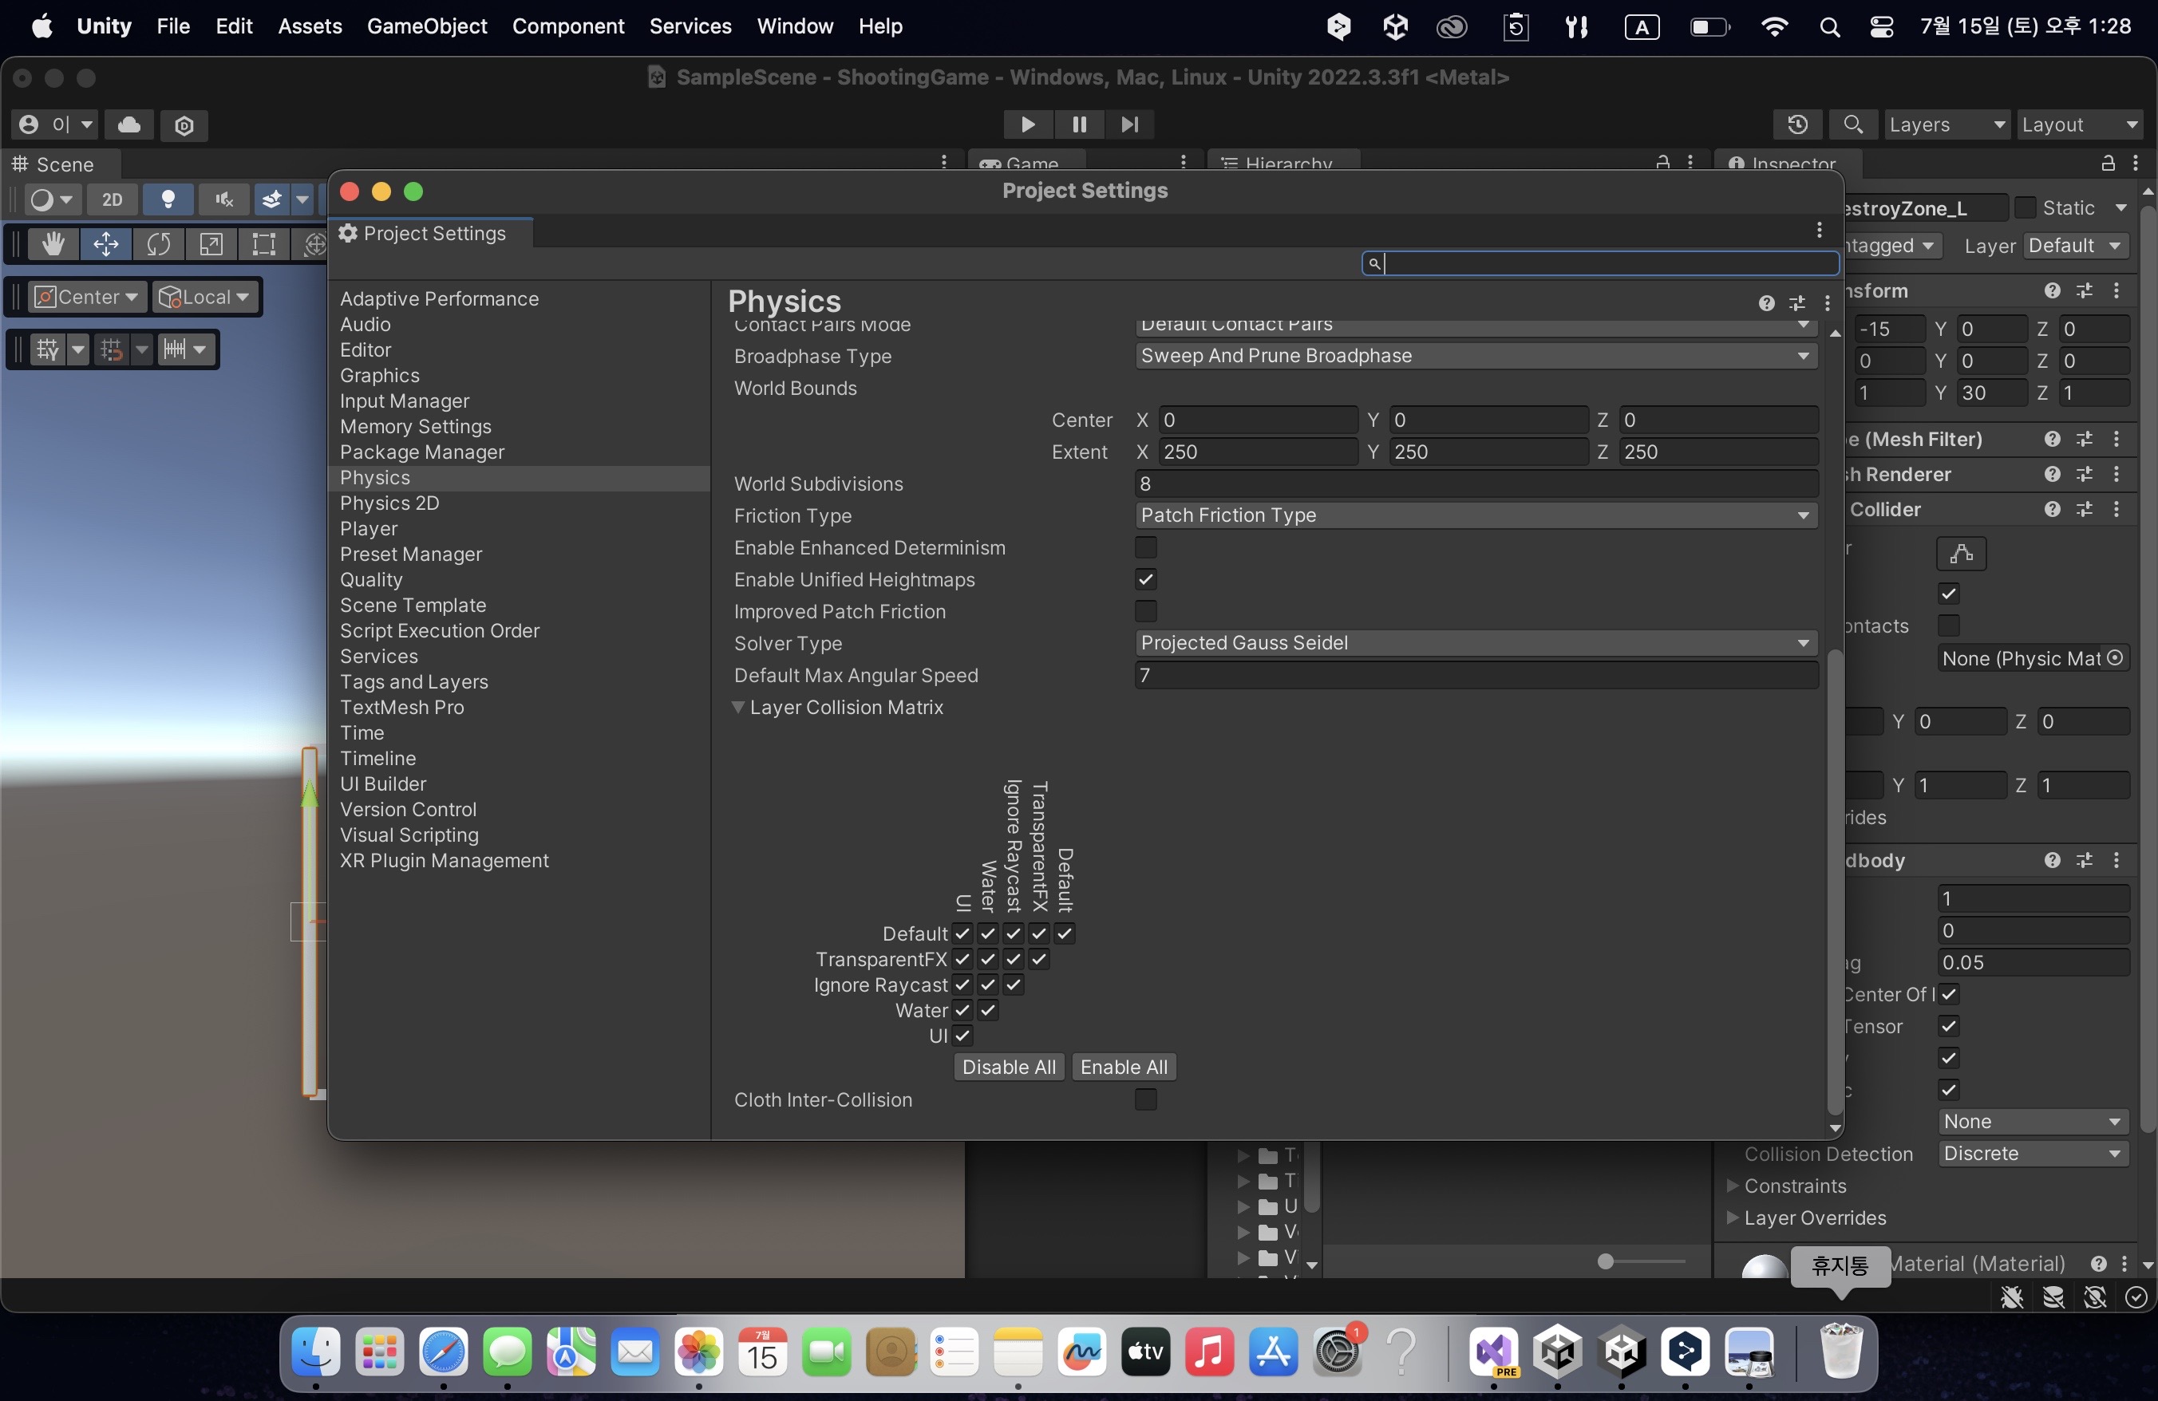Viewport: 2158px width, 1401px height.
Task: Click the Edit Collider icon button
Action: (1960, 553)
